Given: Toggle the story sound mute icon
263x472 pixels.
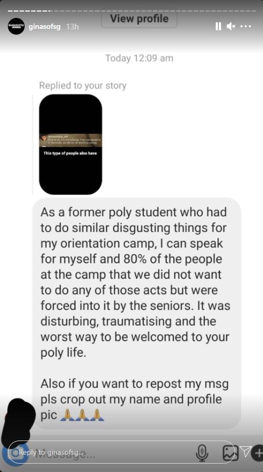Looking at the screenshot, I should pyautogui.click(x=231, y=26).
